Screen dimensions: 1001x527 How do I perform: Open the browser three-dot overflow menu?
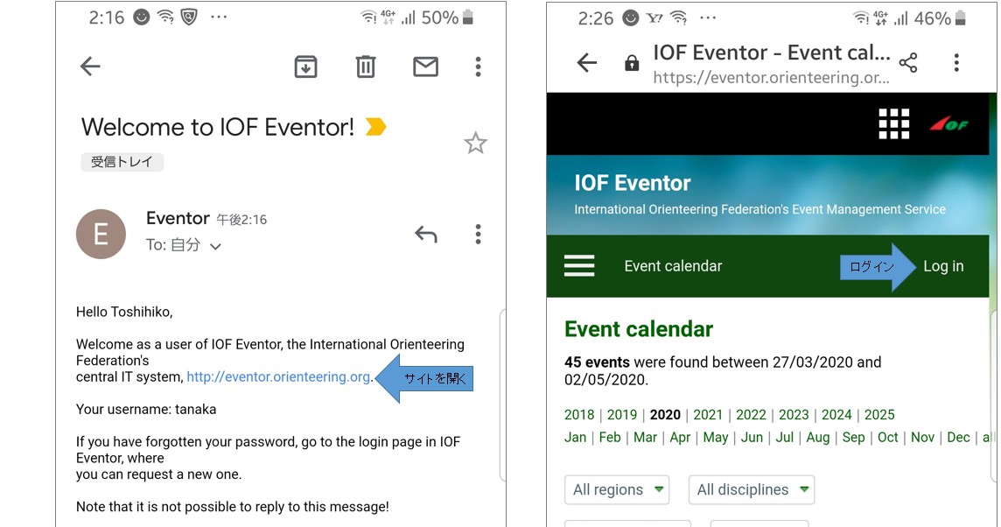956,62
